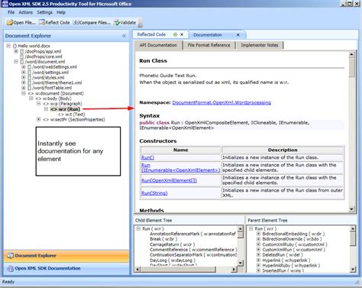Collapse the w:document (Document) node
Viewport: 362px width, 288px height.
pyautogui.click(x=24, y=93)
